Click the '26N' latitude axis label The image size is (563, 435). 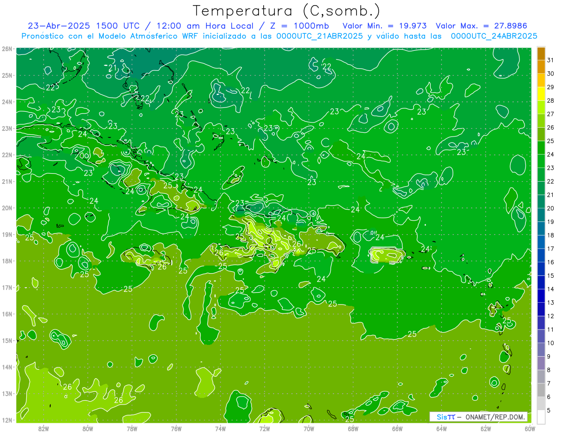pos(7,49)
